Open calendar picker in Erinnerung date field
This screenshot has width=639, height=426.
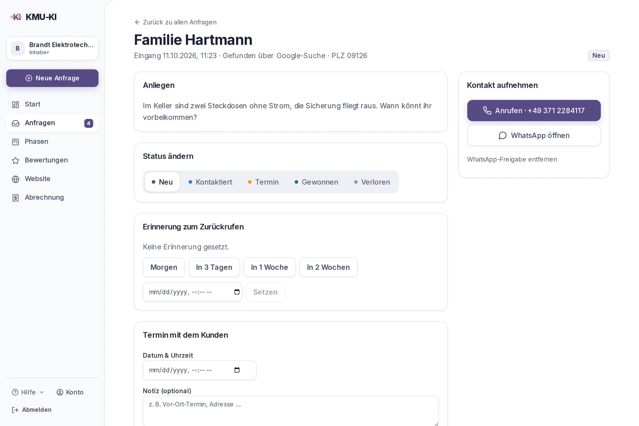tap(237, 292)
